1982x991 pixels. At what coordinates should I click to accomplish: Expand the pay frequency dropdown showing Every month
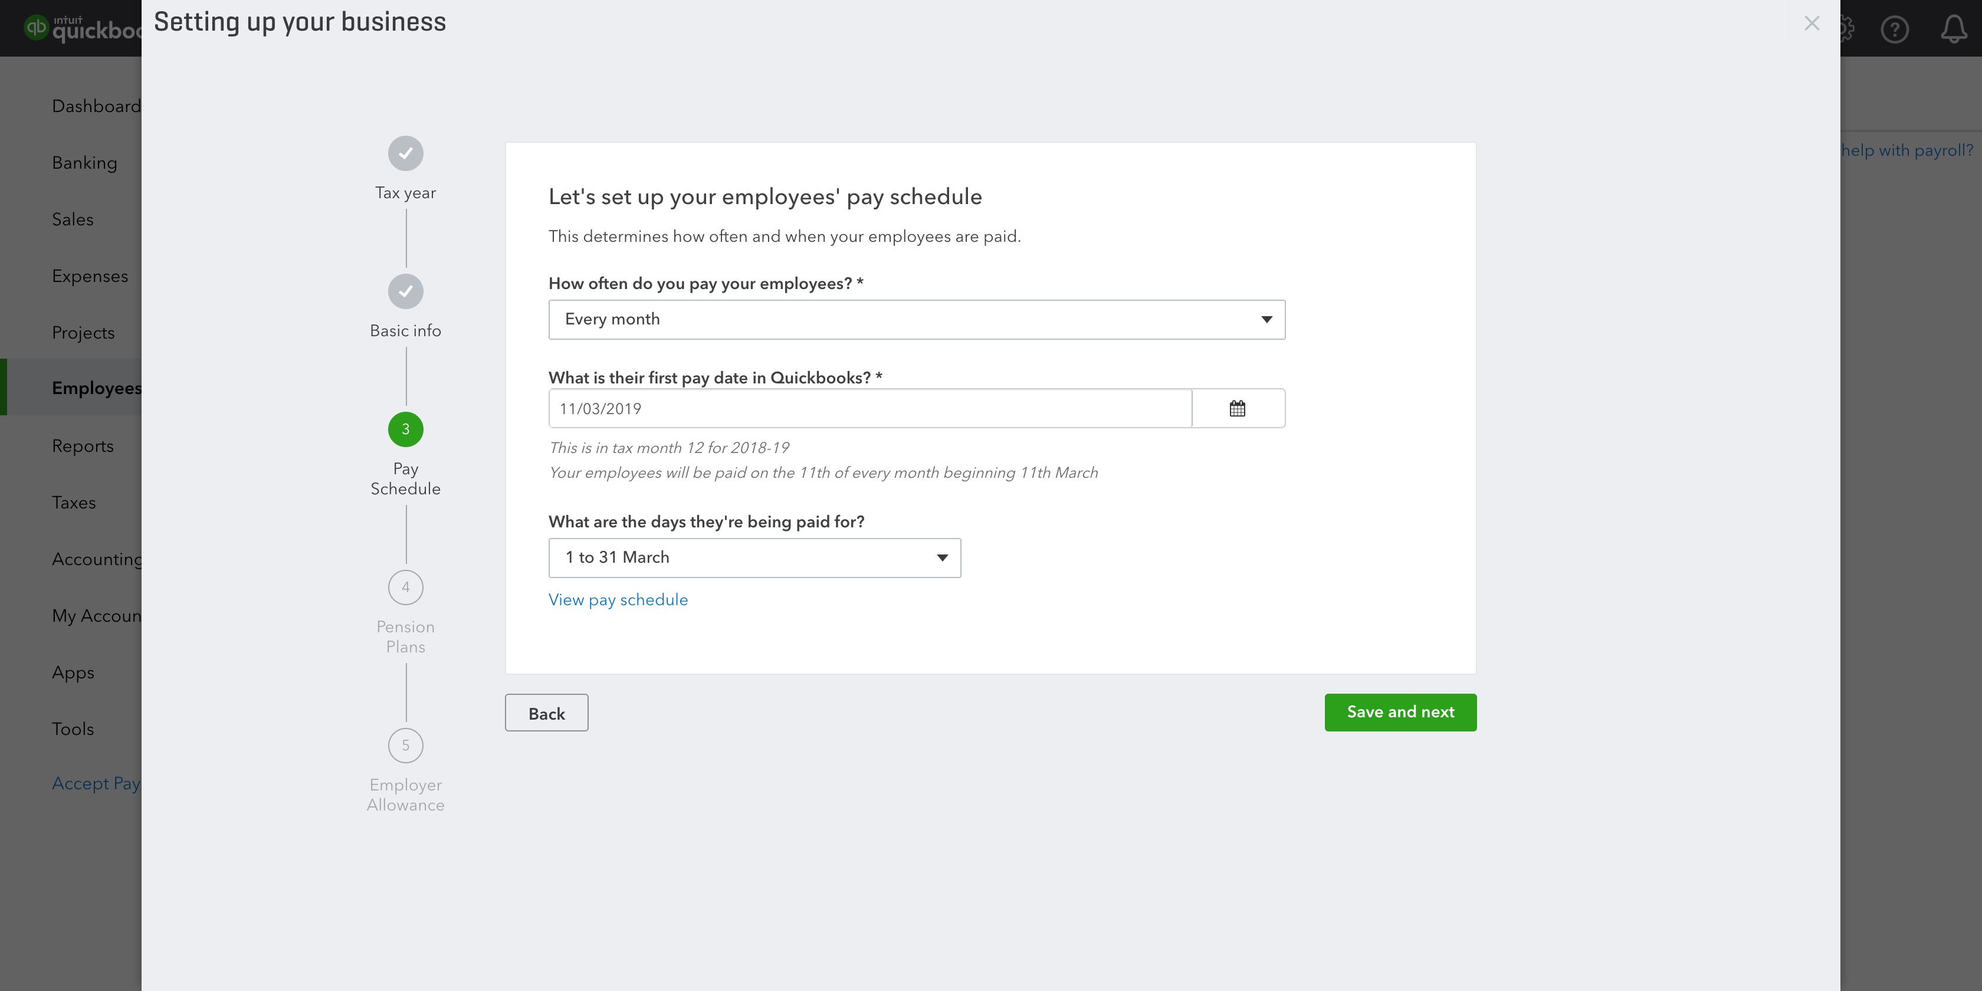click(x=916, y=319)
